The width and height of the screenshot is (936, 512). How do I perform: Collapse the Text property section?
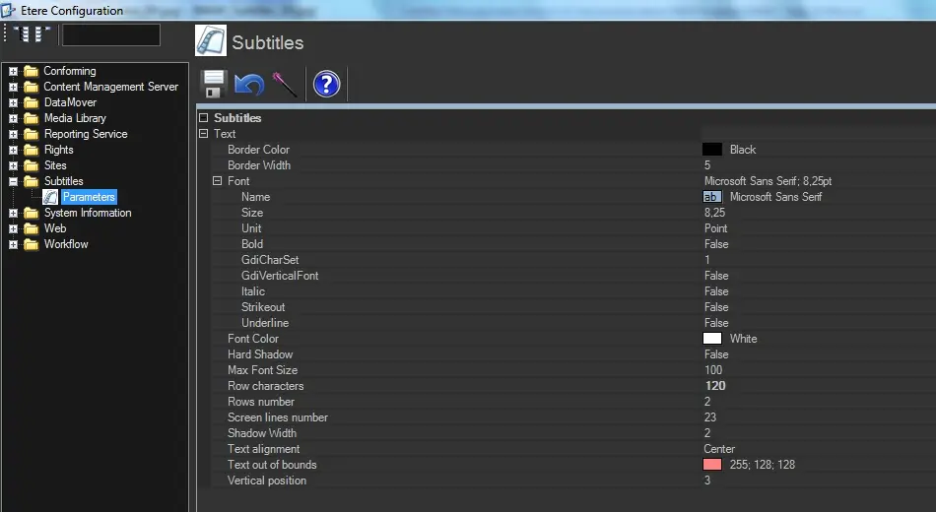(x=203, y=134)
